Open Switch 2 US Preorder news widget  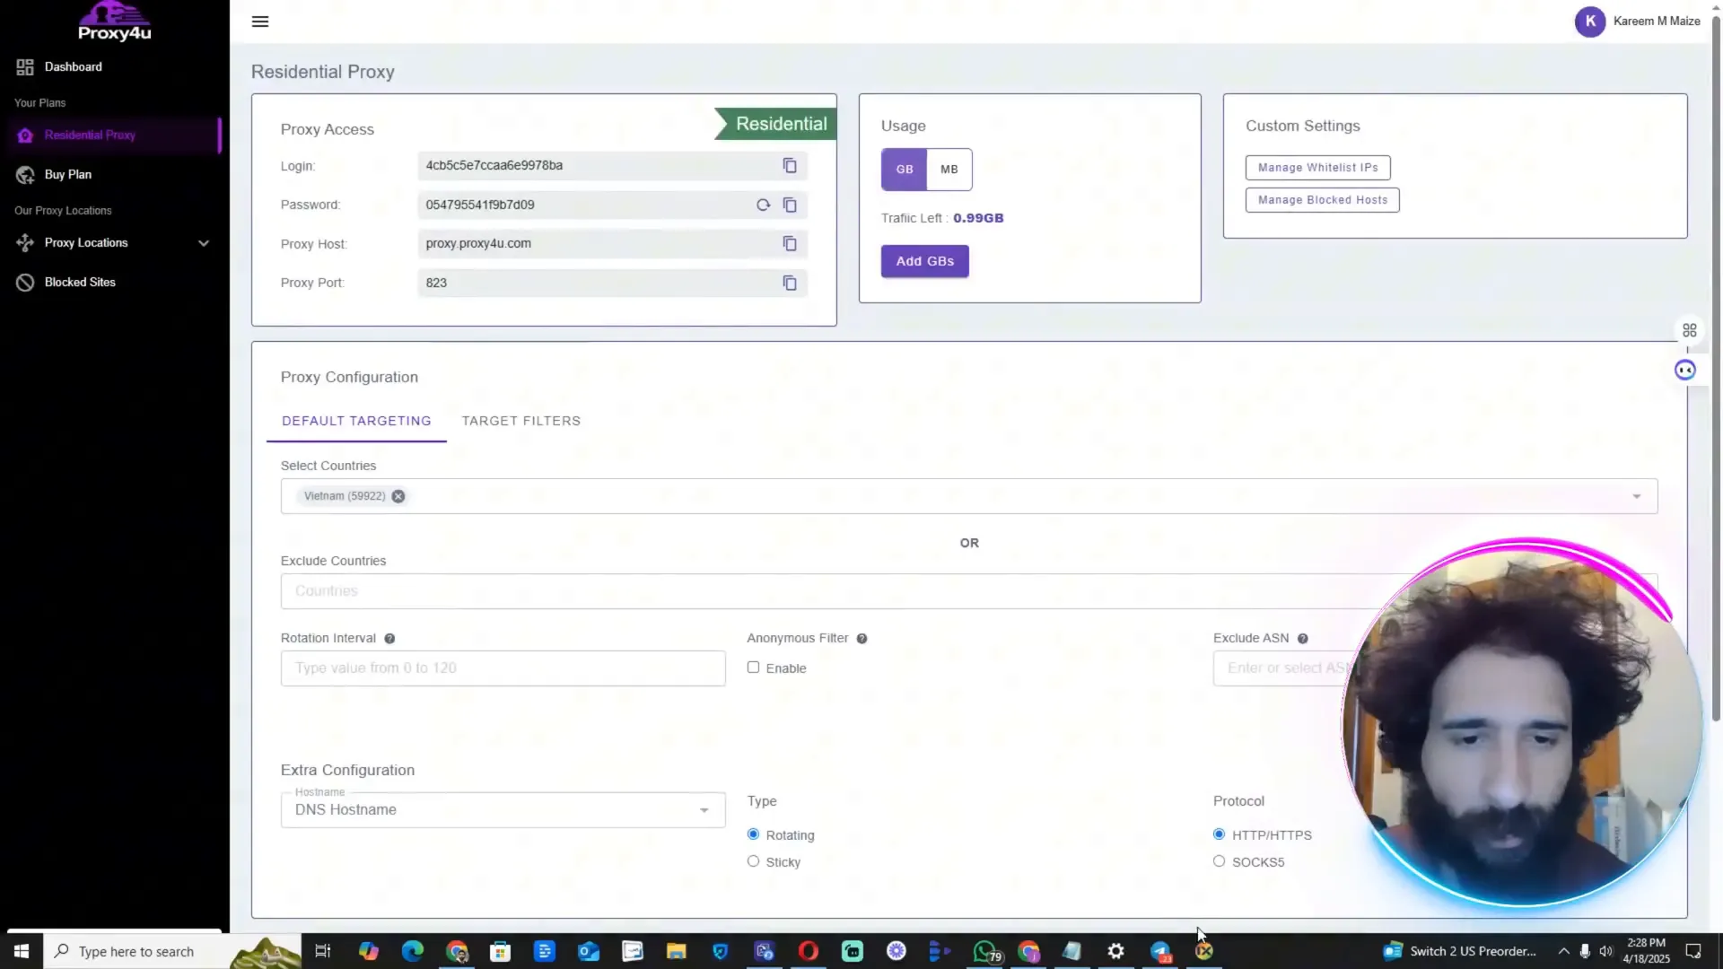(1458, 951)
